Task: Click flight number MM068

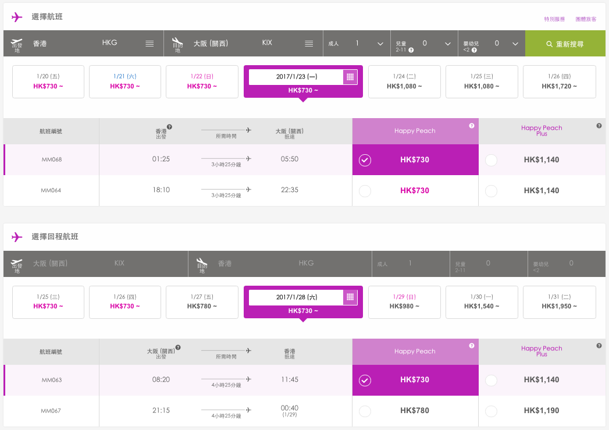Action: click(x=52, y=159)
